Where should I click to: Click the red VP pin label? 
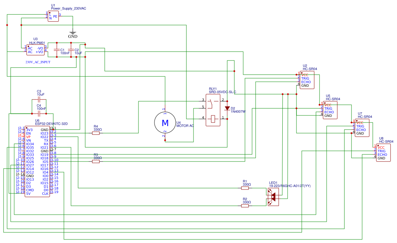click(x=28, y=137)
